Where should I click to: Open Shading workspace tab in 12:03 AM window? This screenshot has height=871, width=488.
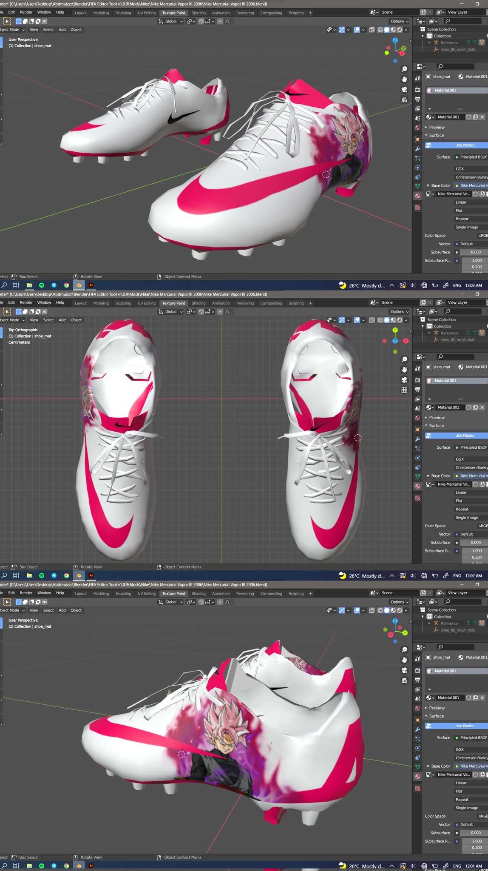coord(199,13)
